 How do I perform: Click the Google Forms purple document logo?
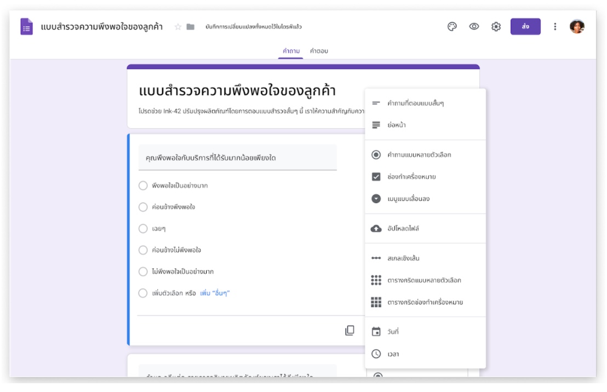tap(26, 27)
